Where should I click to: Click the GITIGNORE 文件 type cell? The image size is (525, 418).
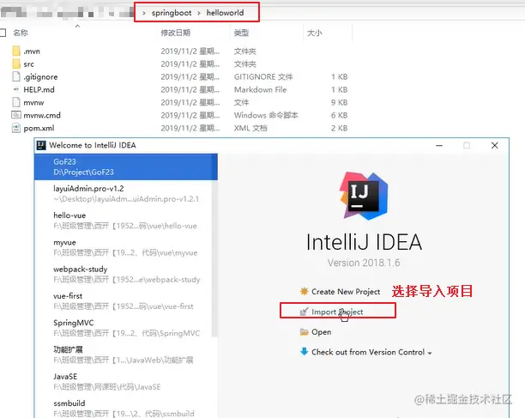click(x=263, y=76)
